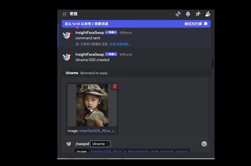Select the idname option in autocomplete header
Screen dimensions: 251x166
point(72,73)
